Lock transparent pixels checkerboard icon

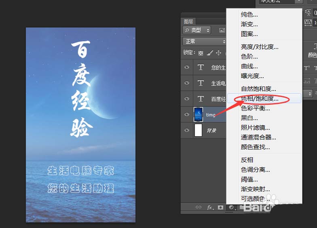coord(201,53)
